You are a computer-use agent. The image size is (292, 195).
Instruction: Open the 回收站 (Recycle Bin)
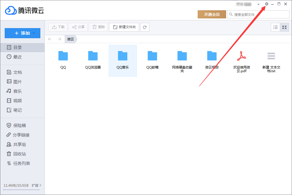17,153
